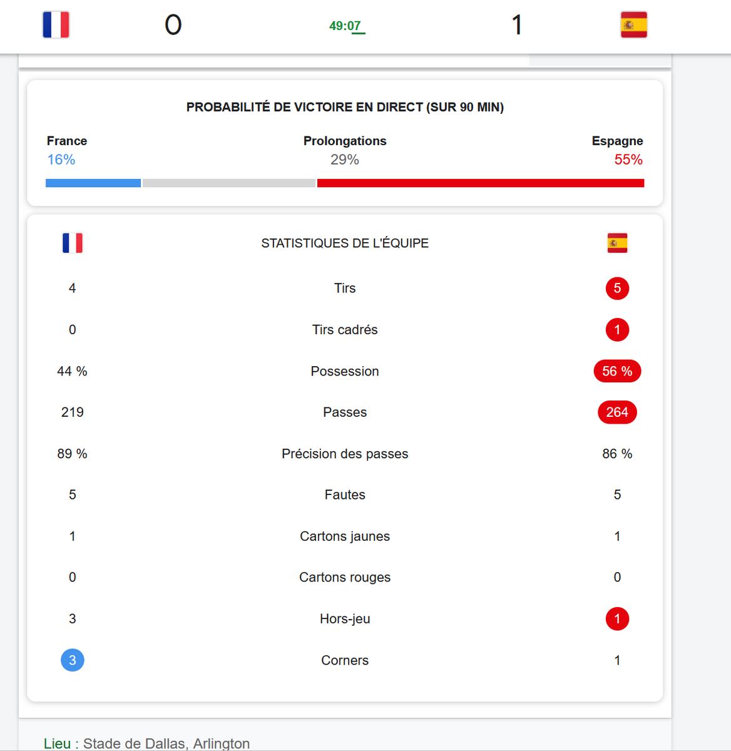Viewport: 731px width, 751px height.
Task: Click Spain's red shots-on-target badge
Action: [x=617, y=330]
